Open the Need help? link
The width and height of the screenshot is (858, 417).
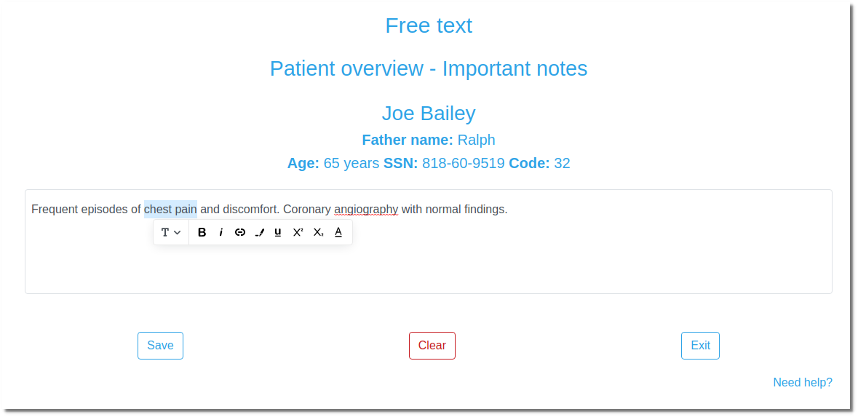tap(803, 383)
